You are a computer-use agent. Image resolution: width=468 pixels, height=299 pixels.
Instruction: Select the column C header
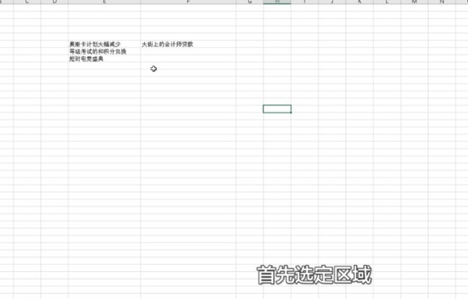pos(27,2)
